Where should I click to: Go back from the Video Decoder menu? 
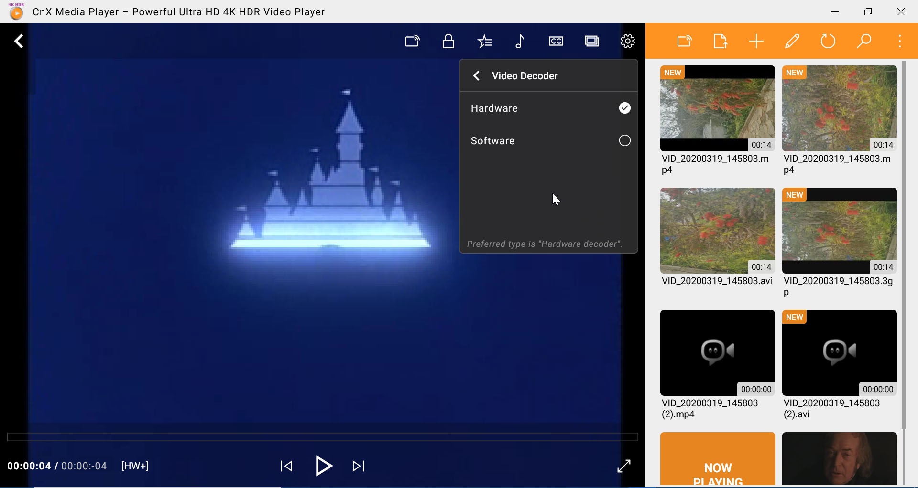click(477, 76)
